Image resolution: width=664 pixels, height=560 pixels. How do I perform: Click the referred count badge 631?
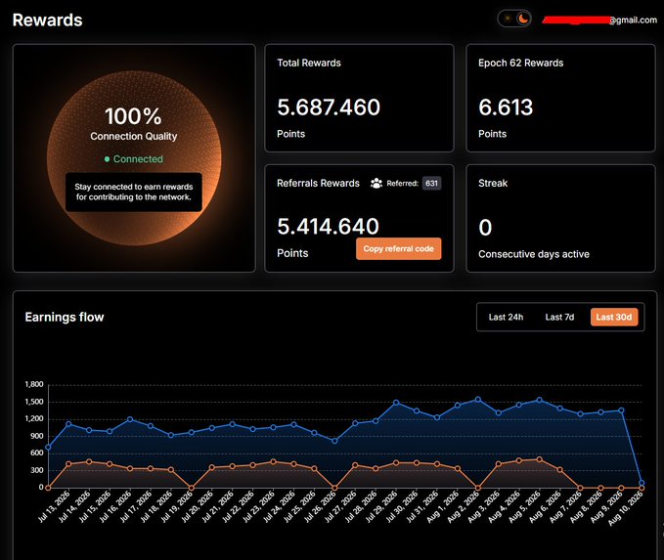coord(431,184)
